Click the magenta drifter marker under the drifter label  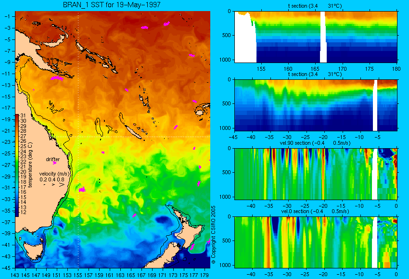point(54,163)
